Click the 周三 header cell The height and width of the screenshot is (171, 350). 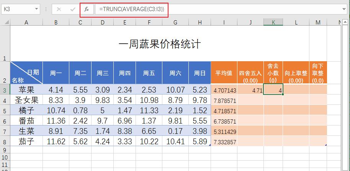(102, 73)
